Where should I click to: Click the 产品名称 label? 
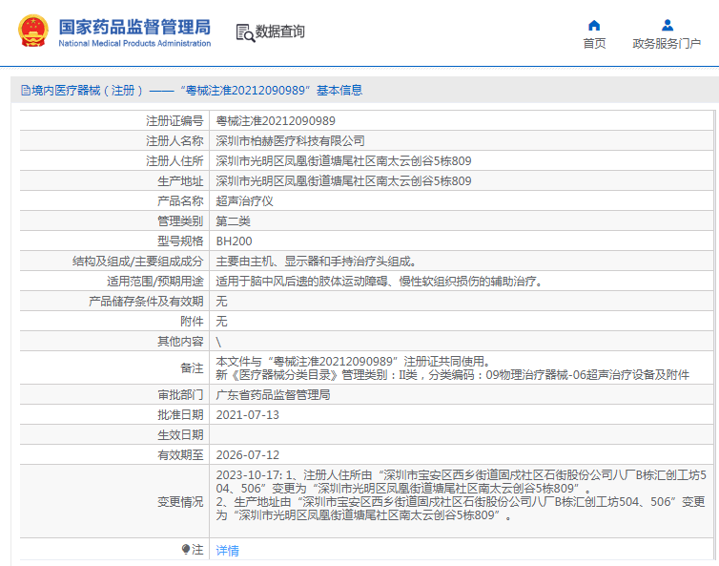(180, 201)
